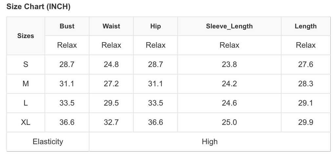Image resolution: width=336 pixels, height=156 pixels.
Task: Click the Bust column header
Action: click(x=67, y=26)
